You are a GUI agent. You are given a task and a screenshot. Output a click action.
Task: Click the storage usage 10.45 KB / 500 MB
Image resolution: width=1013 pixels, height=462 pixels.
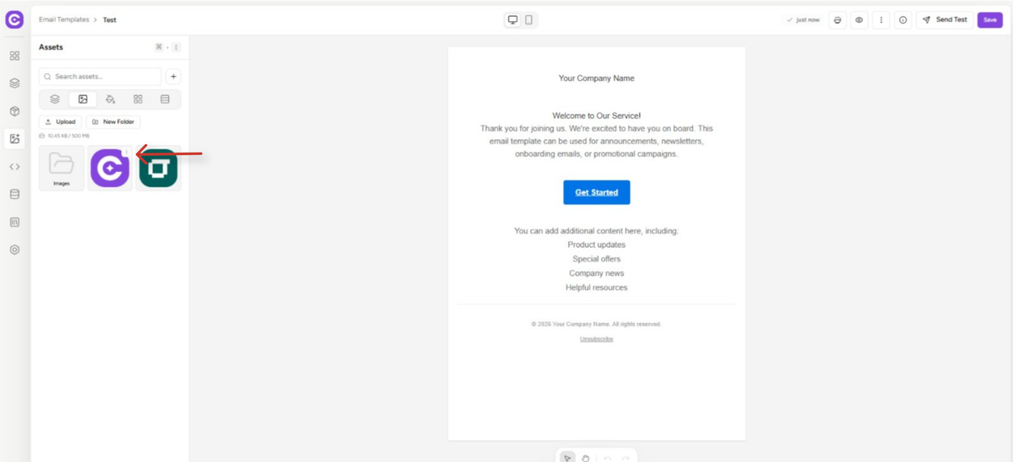64,136
